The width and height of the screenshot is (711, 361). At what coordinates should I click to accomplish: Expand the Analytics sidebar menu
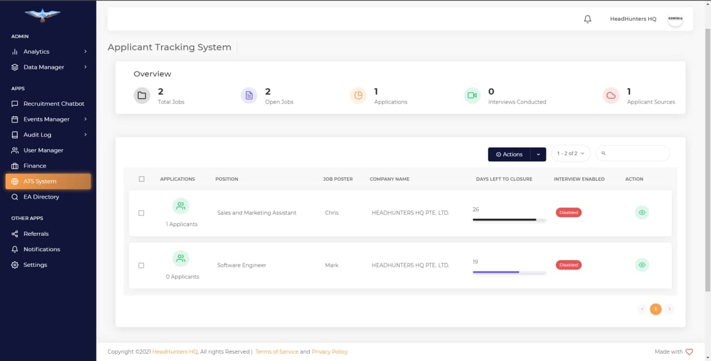[x=48, y=52]
